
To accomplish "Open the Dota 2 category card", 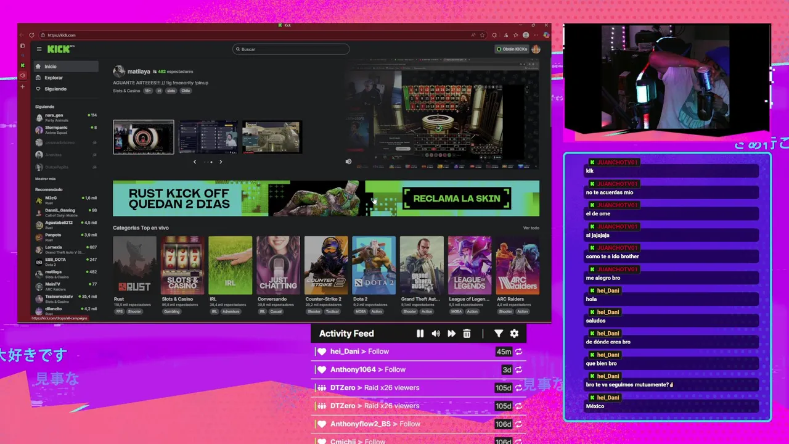I will pyautogui.click(x=374, y=265).
